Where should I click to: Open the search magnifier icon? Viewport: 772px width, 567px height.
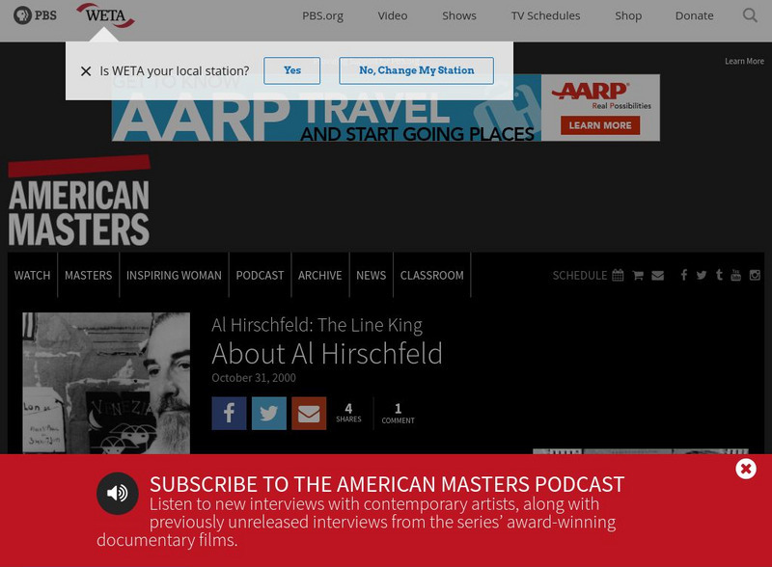coord(750,15)
